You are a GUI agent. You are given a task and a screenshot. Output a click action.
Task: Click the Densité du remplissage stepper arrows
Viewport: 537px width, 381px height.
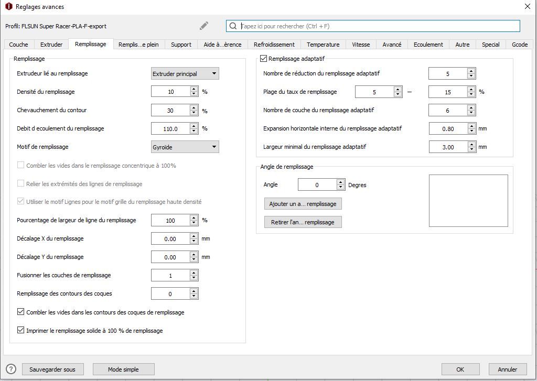click(194, 92)
